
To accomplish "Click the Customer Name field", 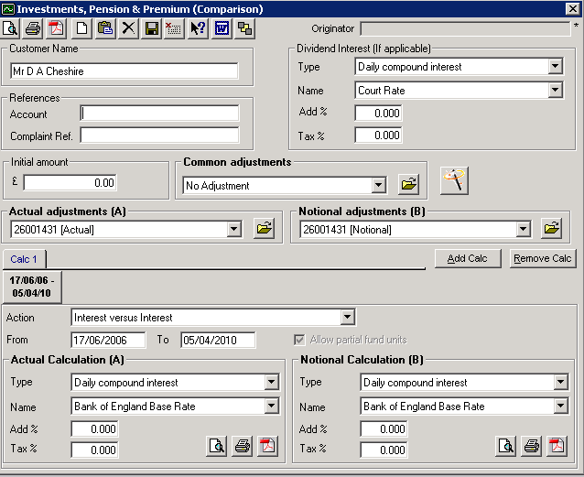I will pyautogui.click(x=124, y=70).
